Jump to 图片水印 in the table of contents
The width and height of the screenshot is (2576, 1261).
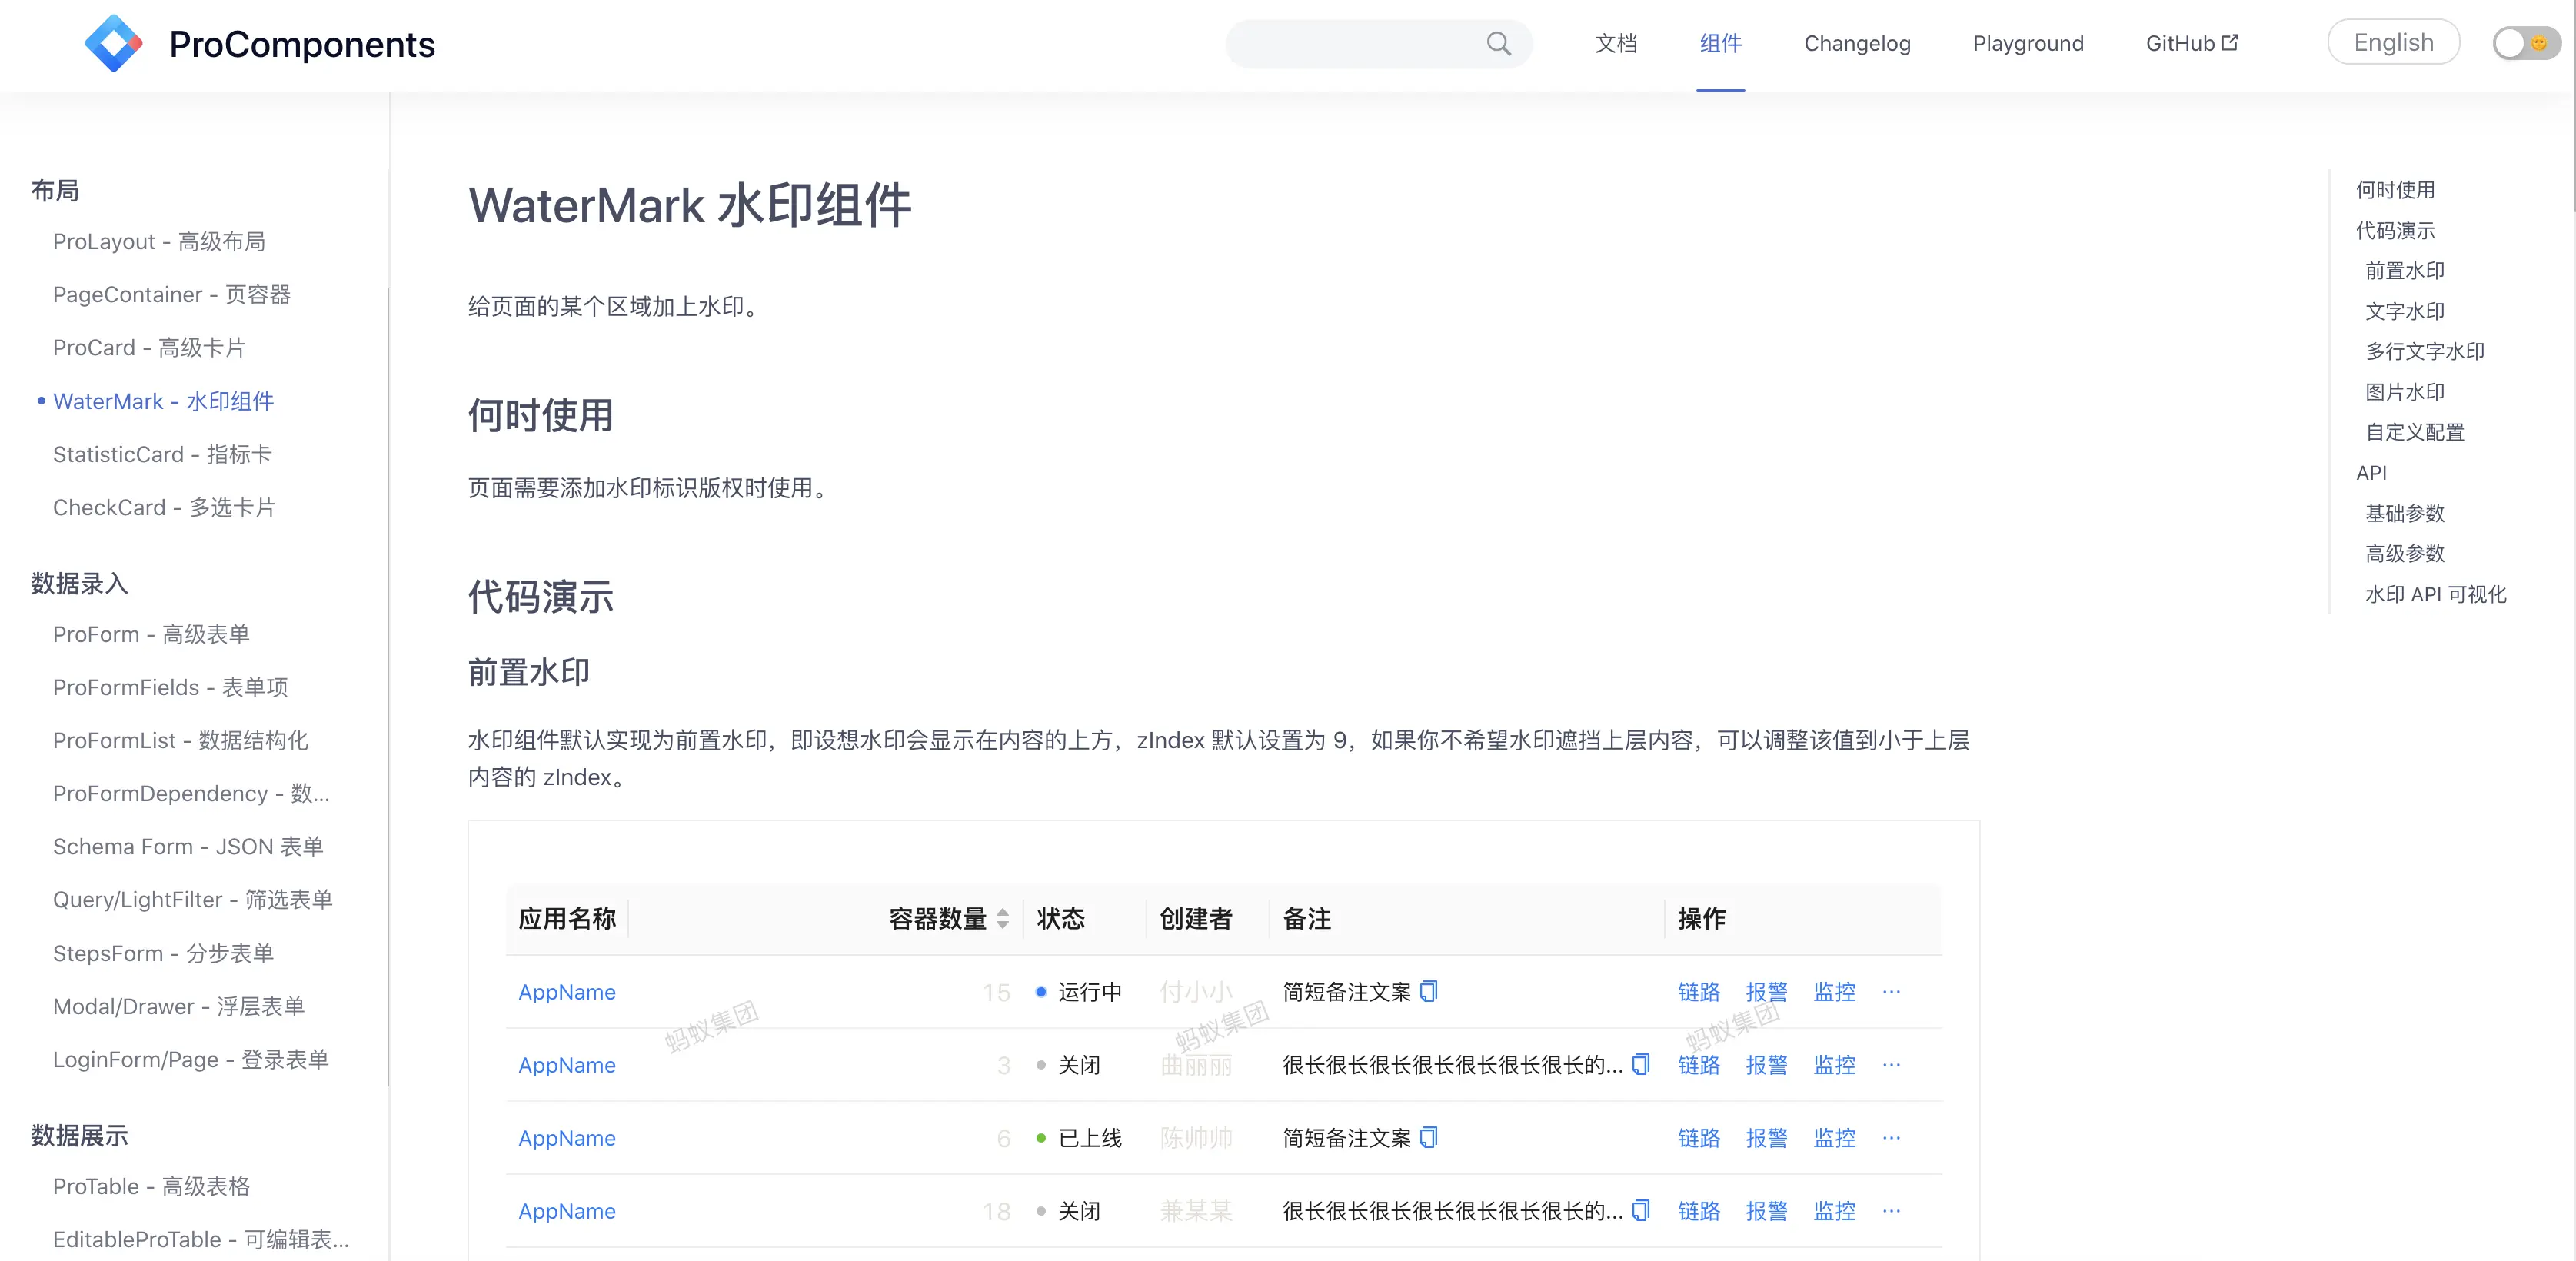(2404, 392)
